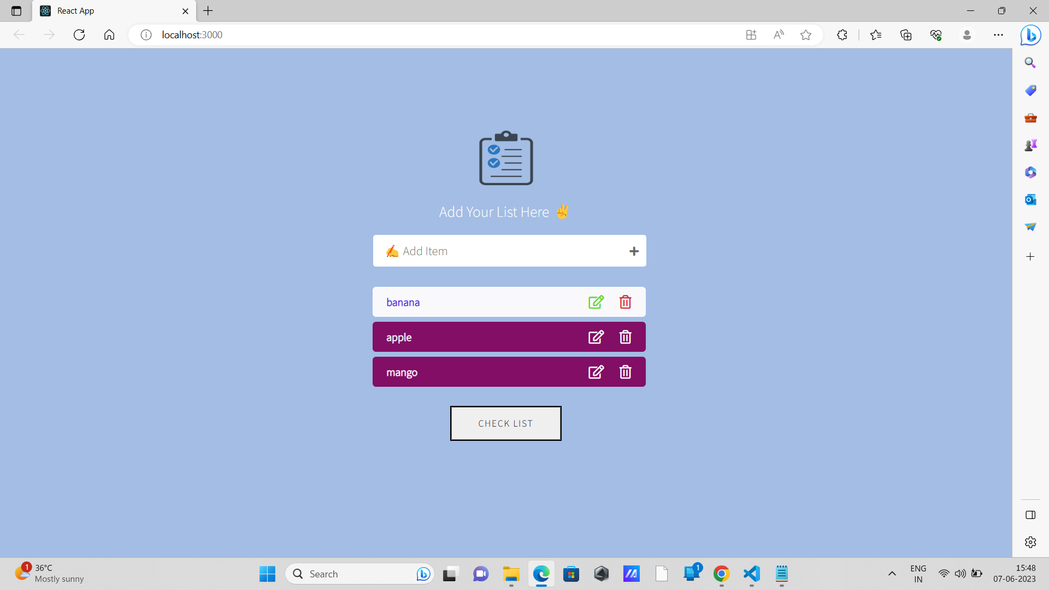Open Bing Chat in the sidebar

[1030, 35]
